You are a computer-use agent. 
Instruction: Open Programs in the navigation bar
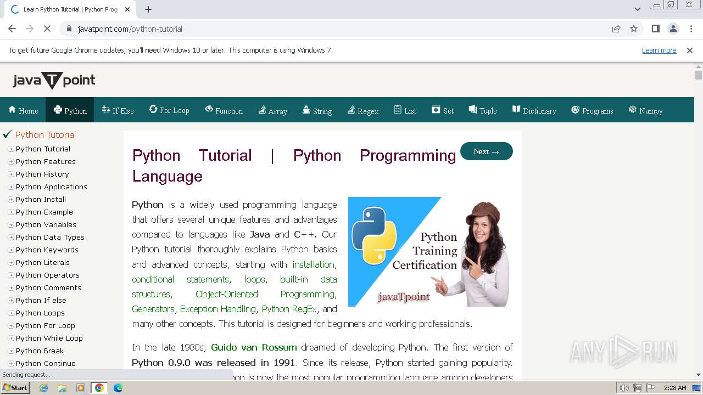point(592,110)
